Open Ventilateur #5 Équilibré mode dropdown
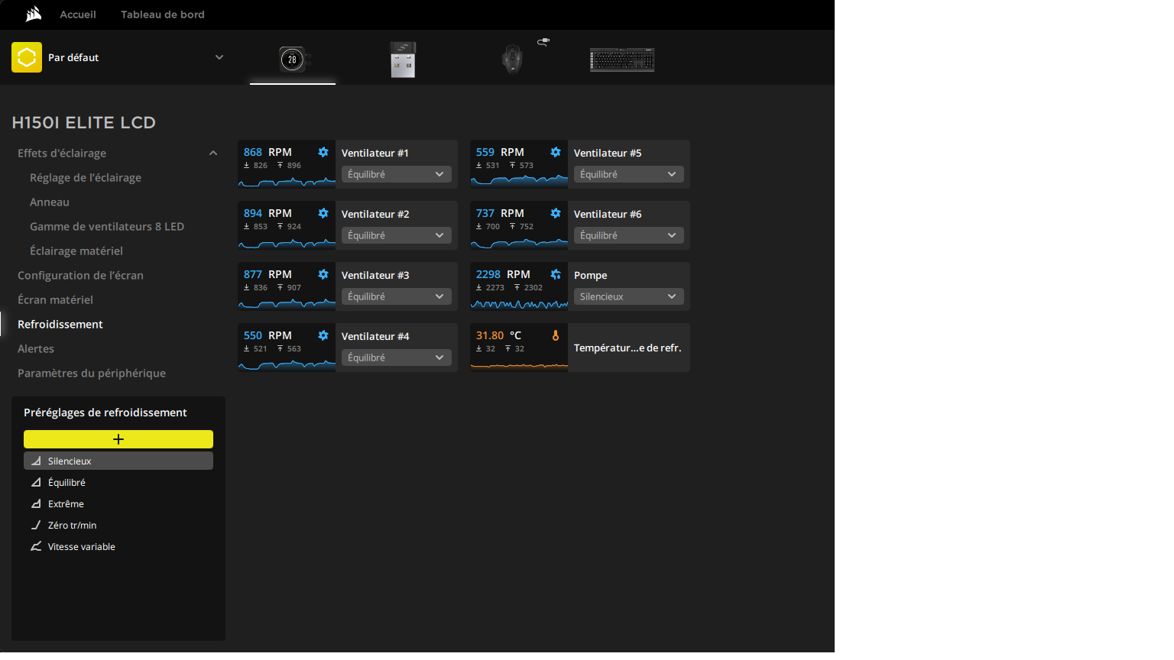This screenshot has height=660, width=1174. tap(629, 174)
